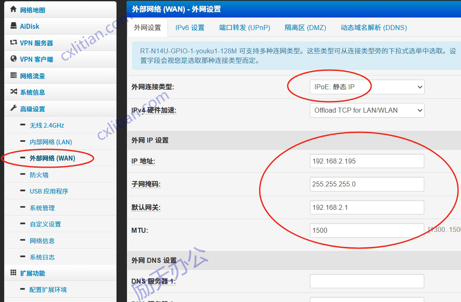Click the shuffle icon beside 系统信息
This screenshot has height=302, width=461.
pyautogui.click(x=13, y=92)
